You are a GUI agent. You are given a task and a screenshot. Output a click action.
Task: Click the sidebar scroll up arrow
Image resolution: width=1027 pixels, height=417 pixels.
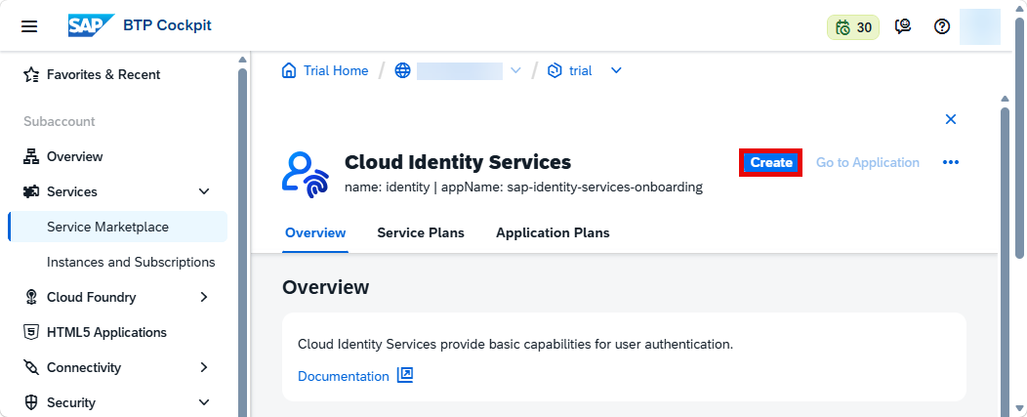pyautogui.click(x=242, y=60)
